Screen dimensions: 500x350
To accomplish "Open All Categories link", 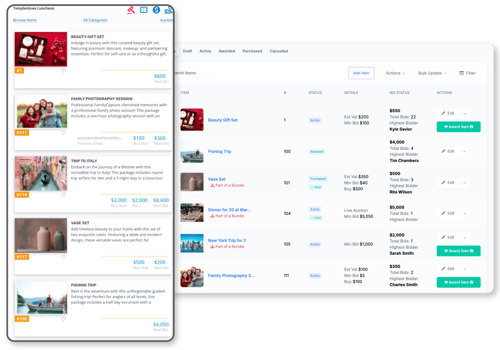I will click(x=95, y=20).
